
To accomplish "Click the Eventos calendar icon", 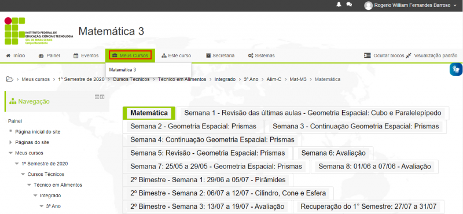I will click(76, 56).
